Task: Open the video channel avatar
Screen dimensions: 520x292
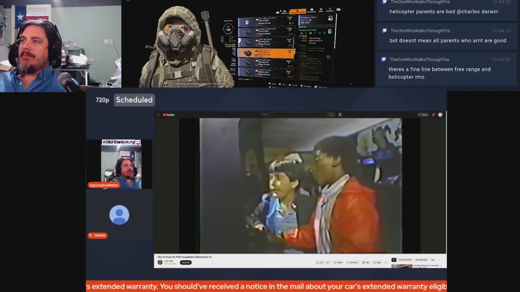Action: pyautogui.click(x=160, y=262)
